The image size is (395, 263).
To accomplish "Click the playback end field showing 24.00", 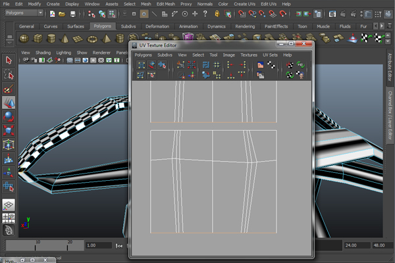I will [357, 245].
